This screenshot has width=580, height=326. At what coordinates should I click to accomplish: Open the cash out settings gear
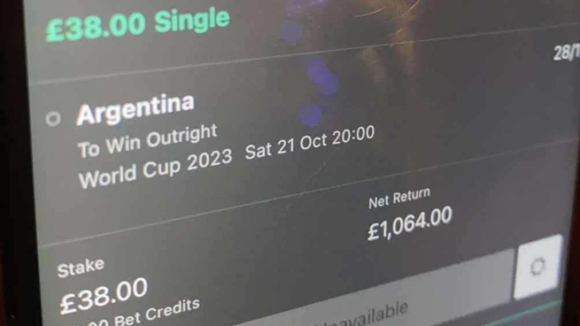tap(538, 267)
